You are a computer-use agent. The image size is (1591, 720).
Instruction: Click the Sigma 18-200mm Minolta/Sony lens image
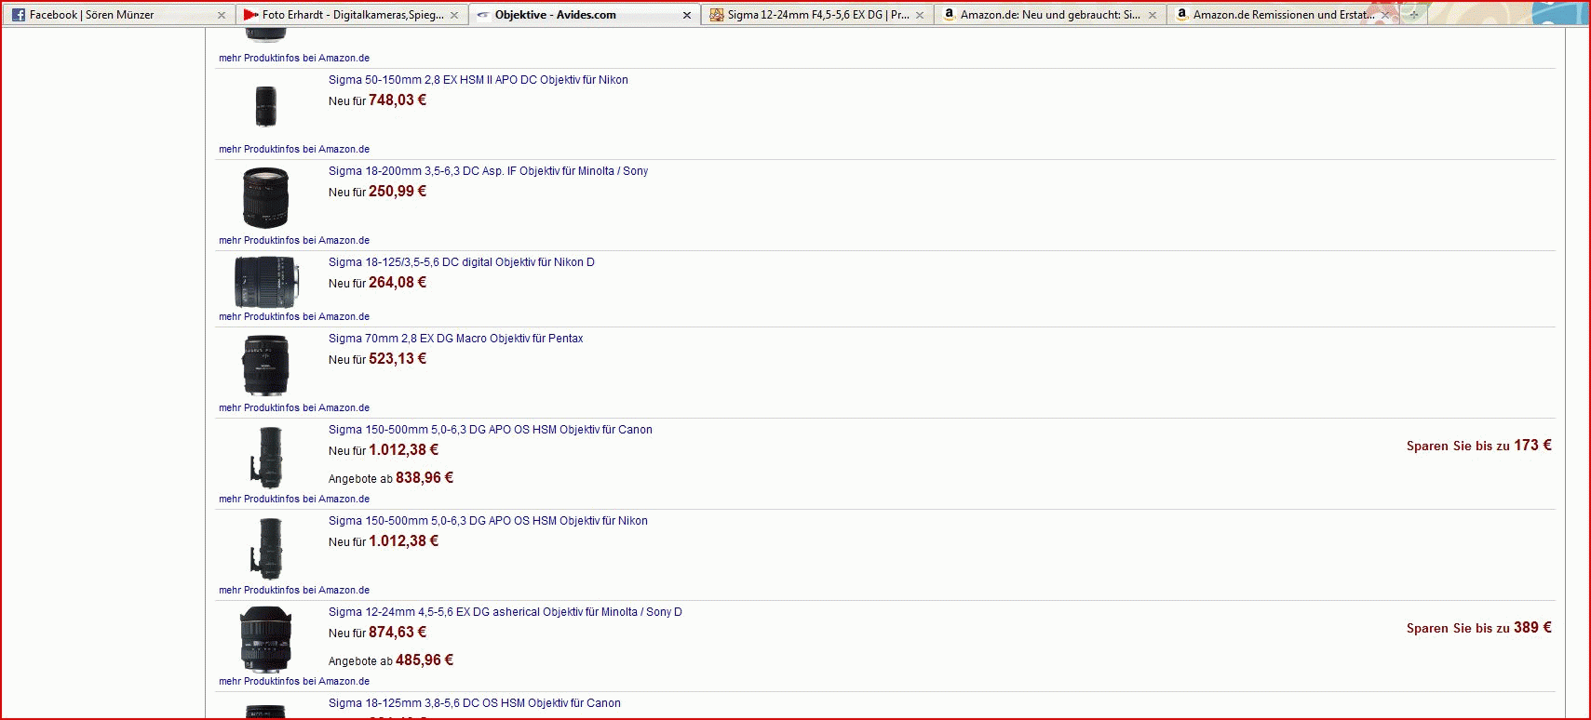tap(265, 197)
